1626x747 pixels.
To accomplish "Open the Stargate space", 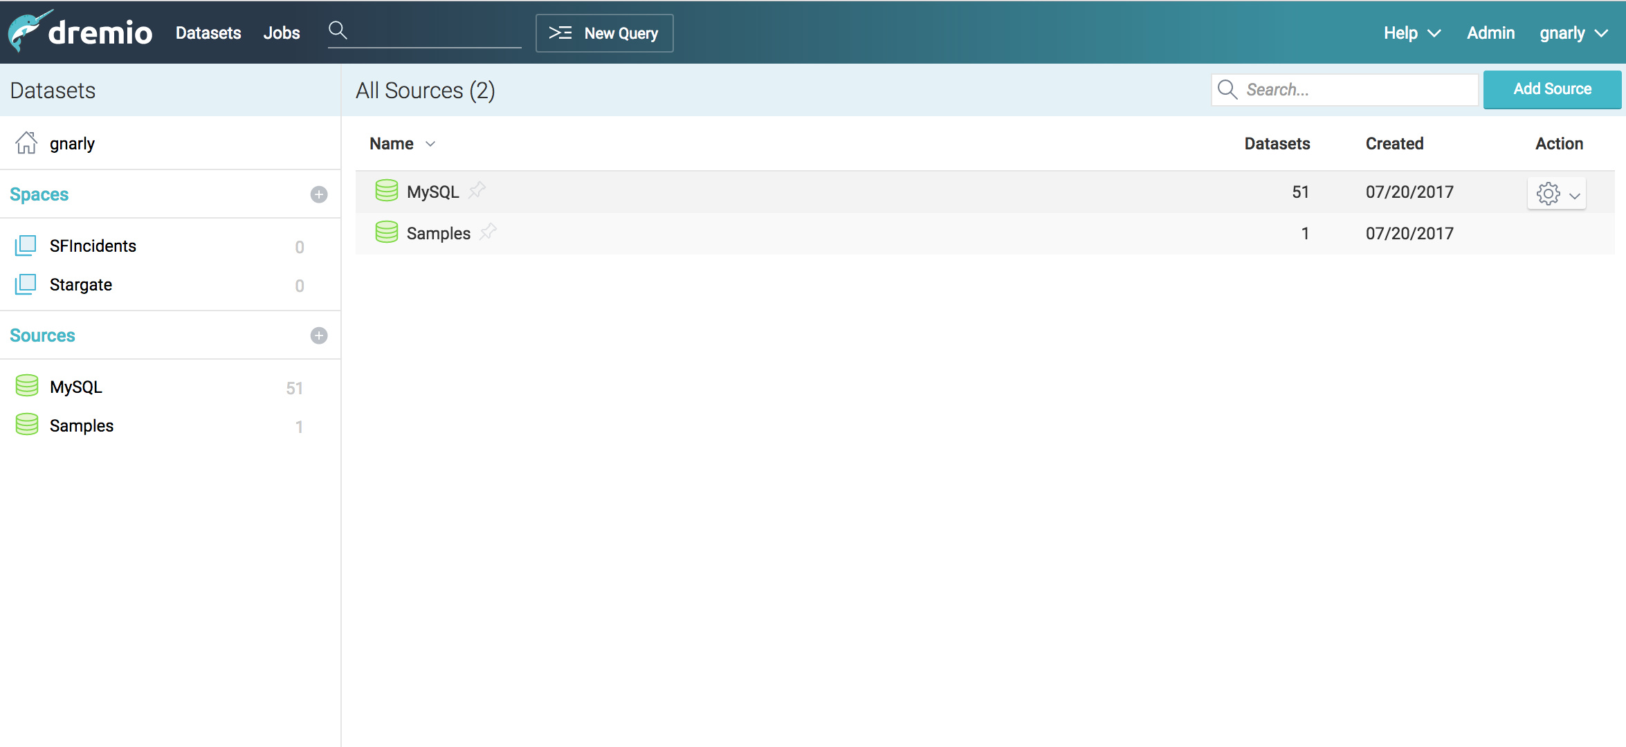I will point(81,284).
